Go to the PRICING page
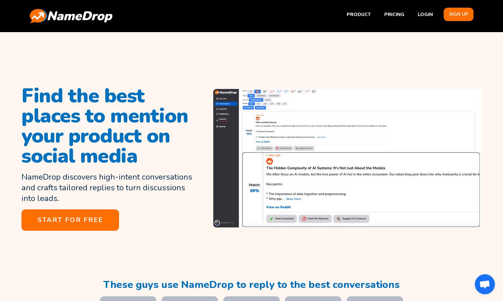 coord(394,14)
